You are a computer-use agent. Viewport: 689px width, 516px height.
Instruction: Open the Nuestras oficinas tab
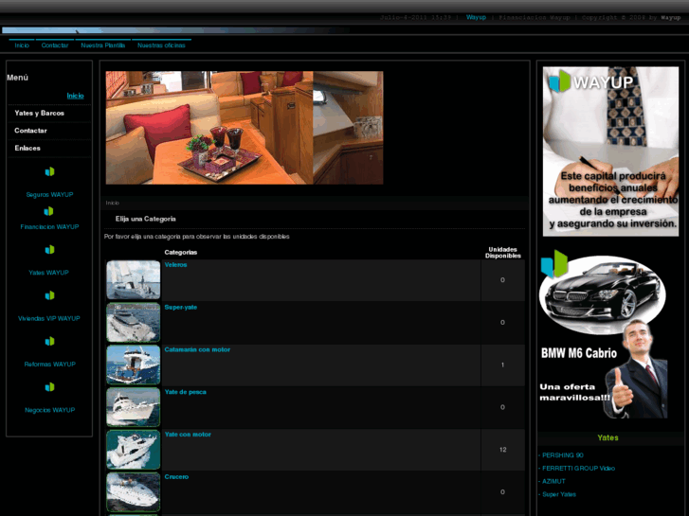161,45
